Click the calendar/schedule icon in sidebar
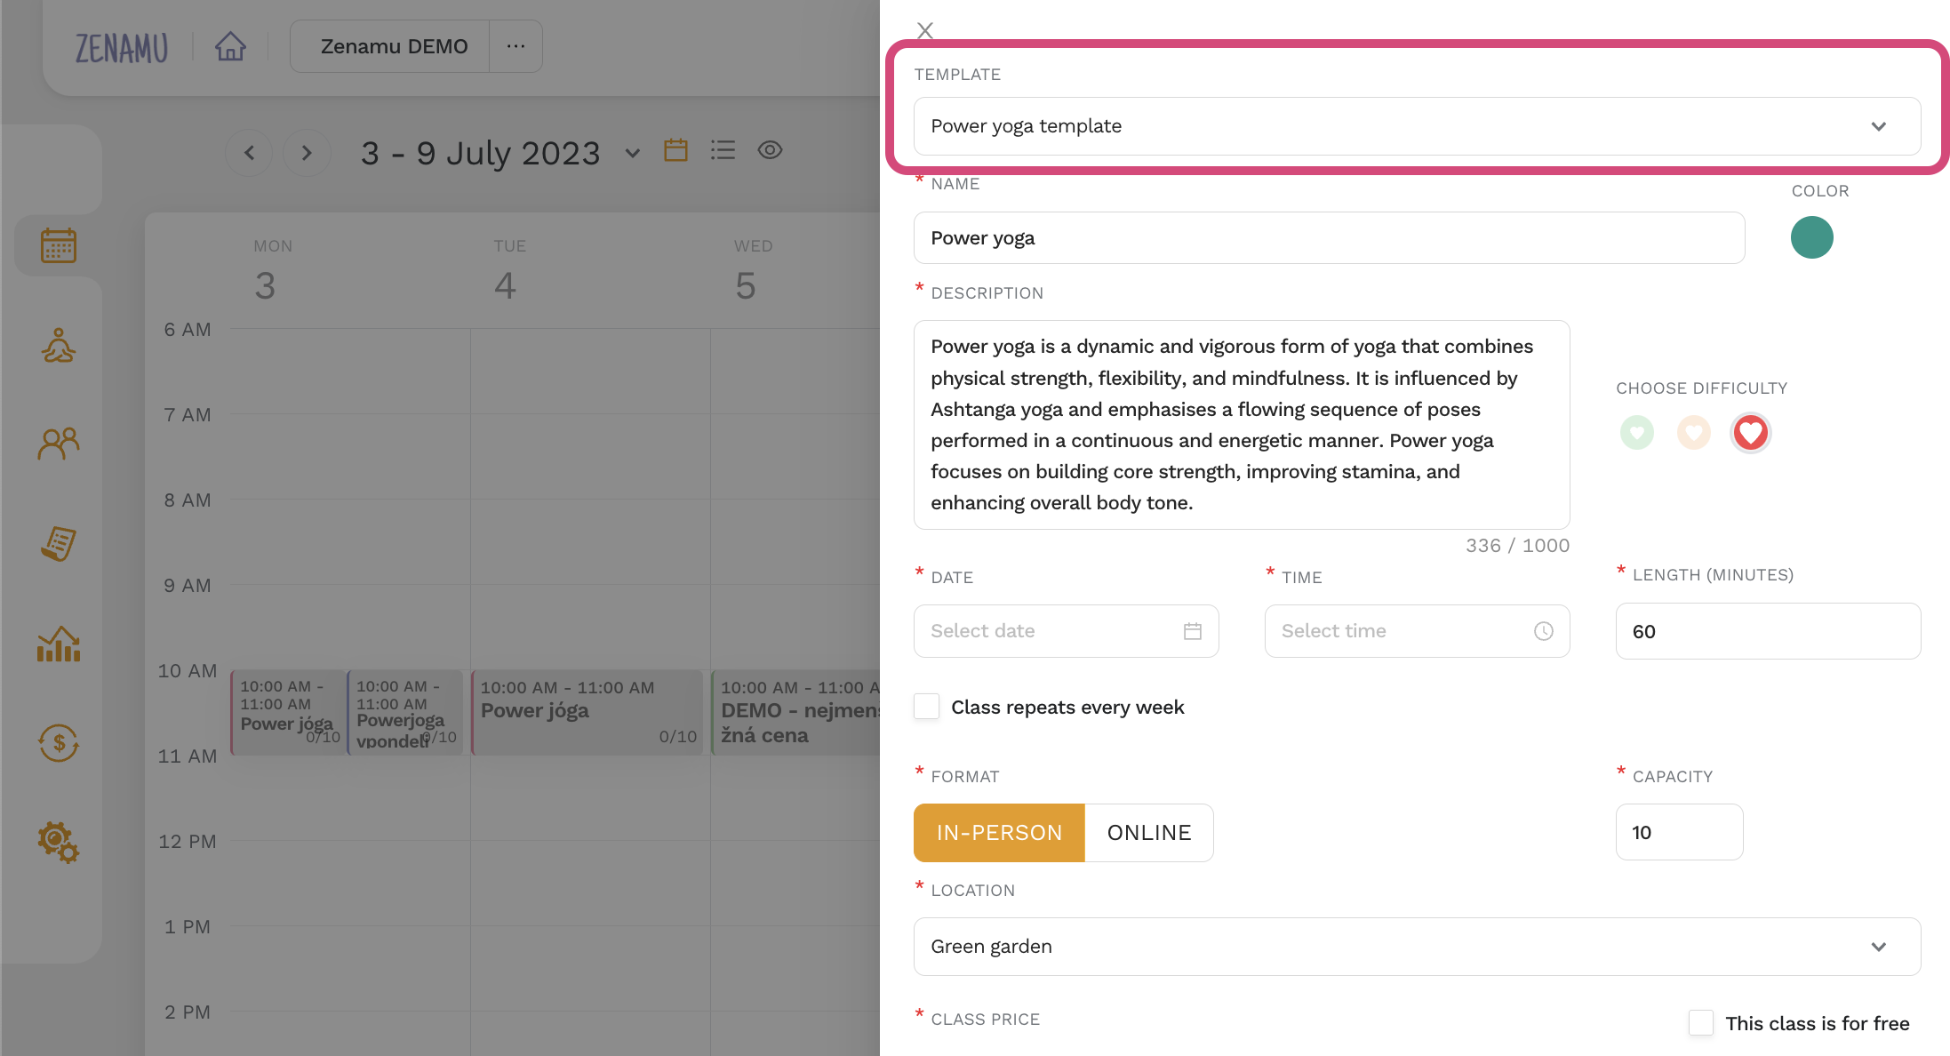Viewport: 1950px width, 1056px height. (56, 244)
